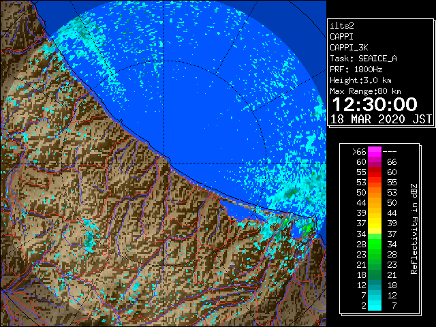Pick the orange swatch for 50–53 dBZ
The image size is (436, 327).
click(x=375, y=193)
